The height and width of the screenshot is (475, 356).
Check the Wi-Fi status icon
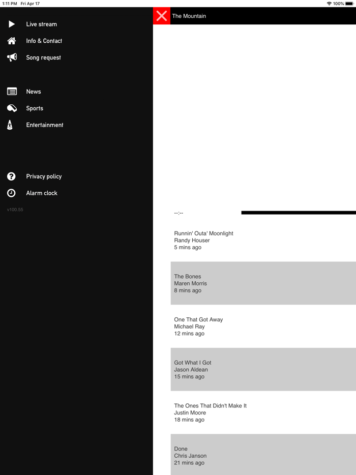pyautogui.click(x=329, y=4)
